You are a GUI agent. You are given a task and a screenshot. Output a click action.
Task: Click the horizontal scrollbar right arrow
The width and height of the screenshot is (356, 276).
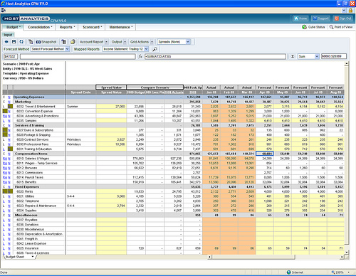[342, 257]
